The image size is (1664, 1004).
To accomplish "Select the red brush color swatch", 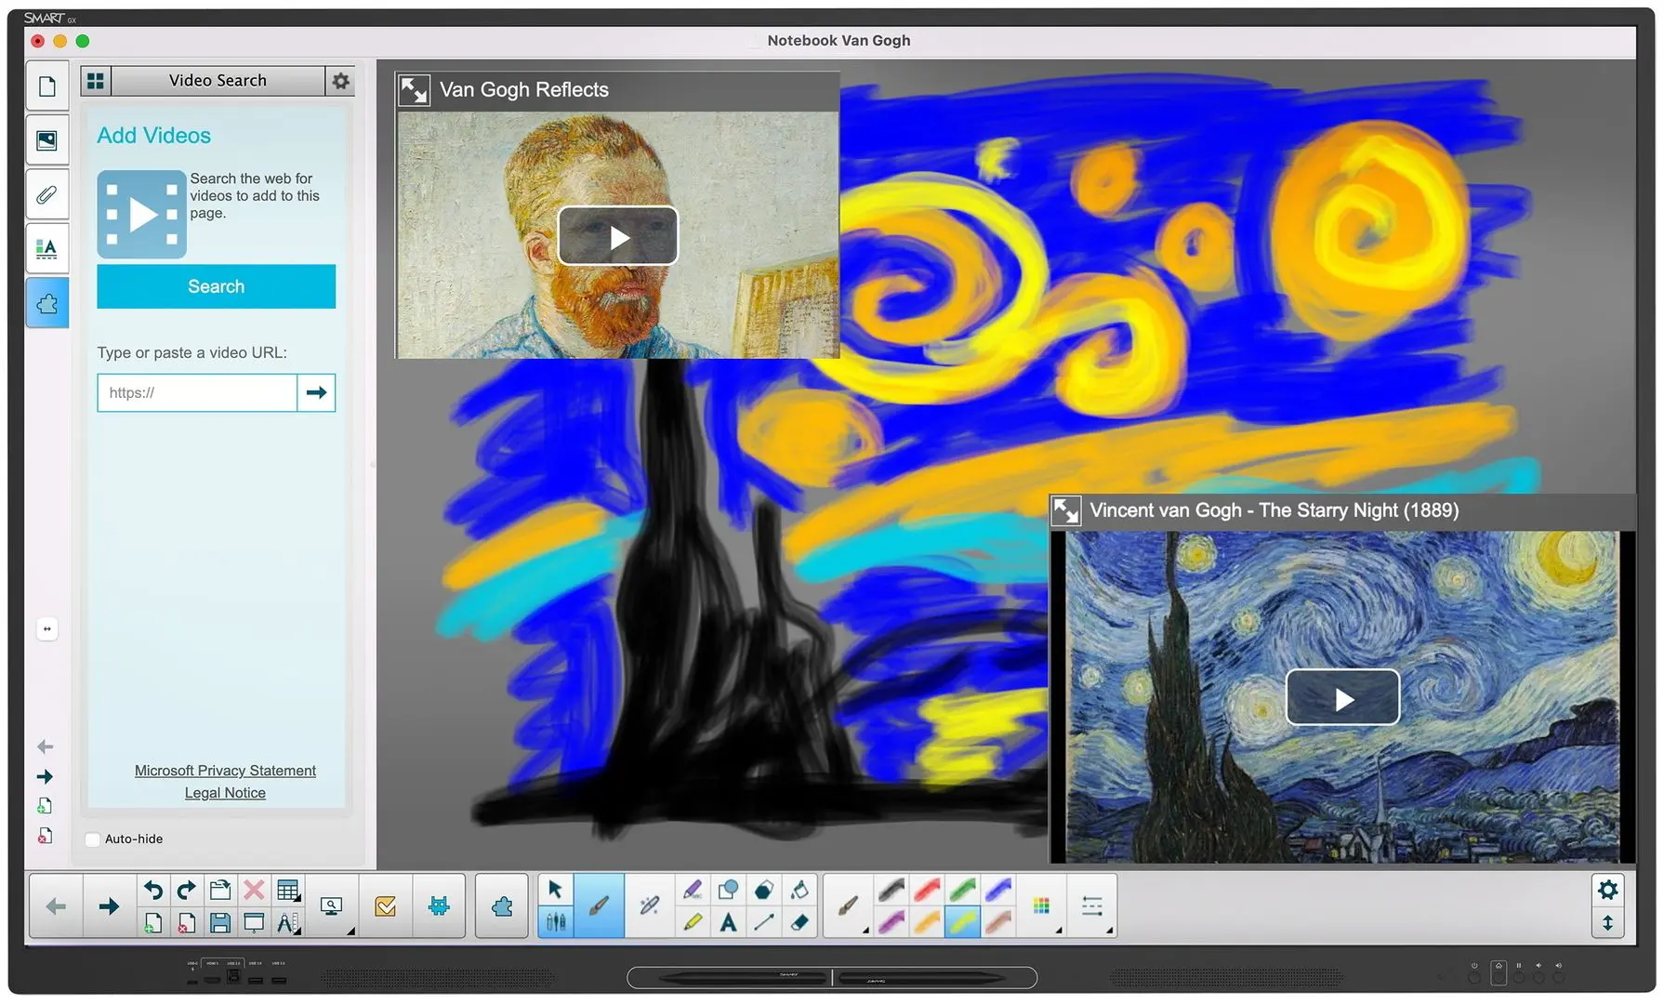I will coord(927,891).
